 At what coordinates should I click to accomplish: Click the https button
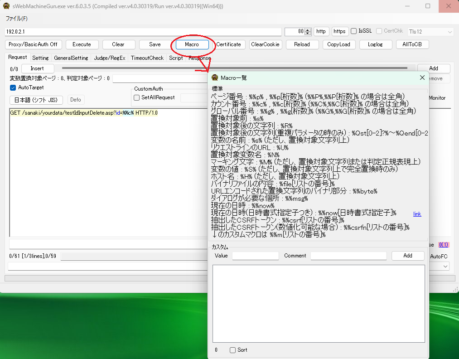click(339, 31)
